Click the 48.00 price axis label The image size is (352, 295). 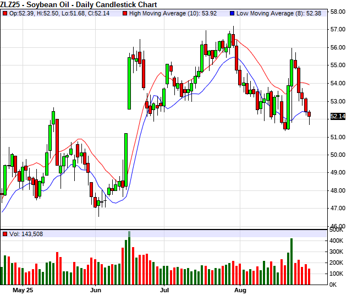point(338,190)
